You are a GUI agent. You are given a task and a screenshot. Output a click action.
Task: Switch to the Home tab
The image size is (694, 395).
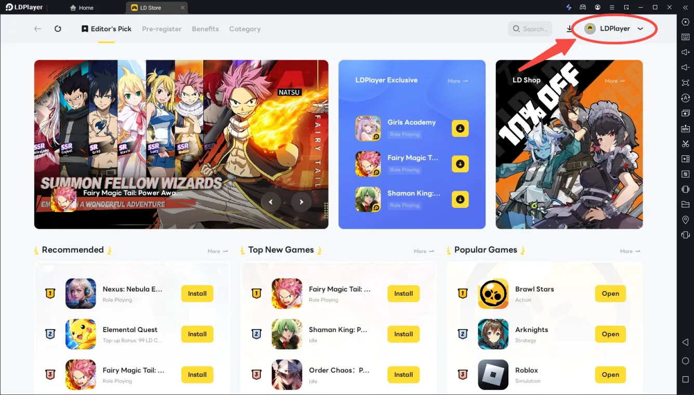tap(82, 7)
